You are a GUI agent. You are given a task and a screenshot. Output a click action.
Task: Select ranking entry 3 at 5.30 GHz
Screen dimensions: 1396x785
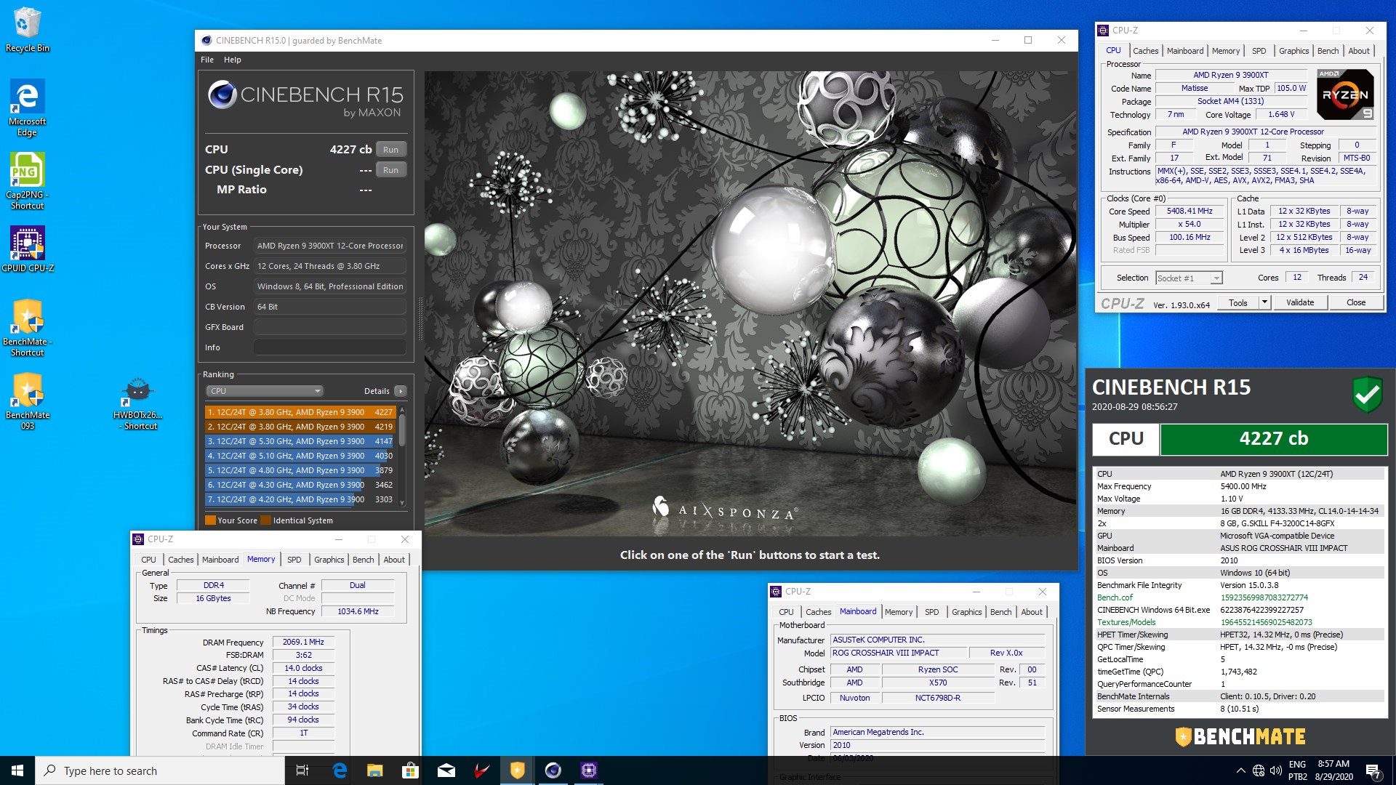point(301,441)
